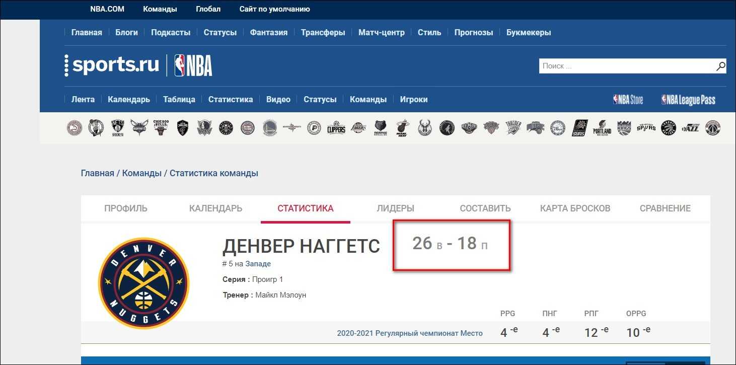Open the Portland Trail Blazers logo

click(x=602, y=128)
